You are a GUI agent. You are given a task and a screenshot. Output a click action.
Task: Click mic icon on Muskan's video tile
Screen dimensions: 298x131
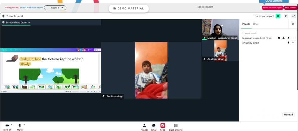[204, 38]
